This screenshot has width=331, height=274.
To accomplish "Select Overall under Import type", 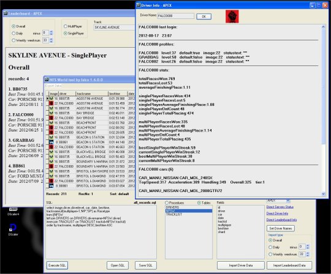I will coord(270,240).
